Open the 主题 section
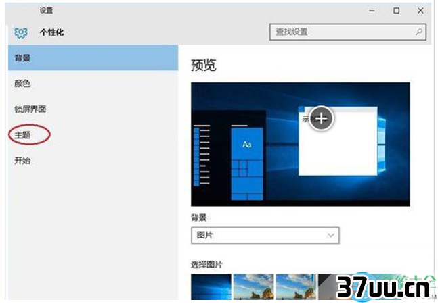The width and height of the screenshot is (438, 304). (93, 135)
